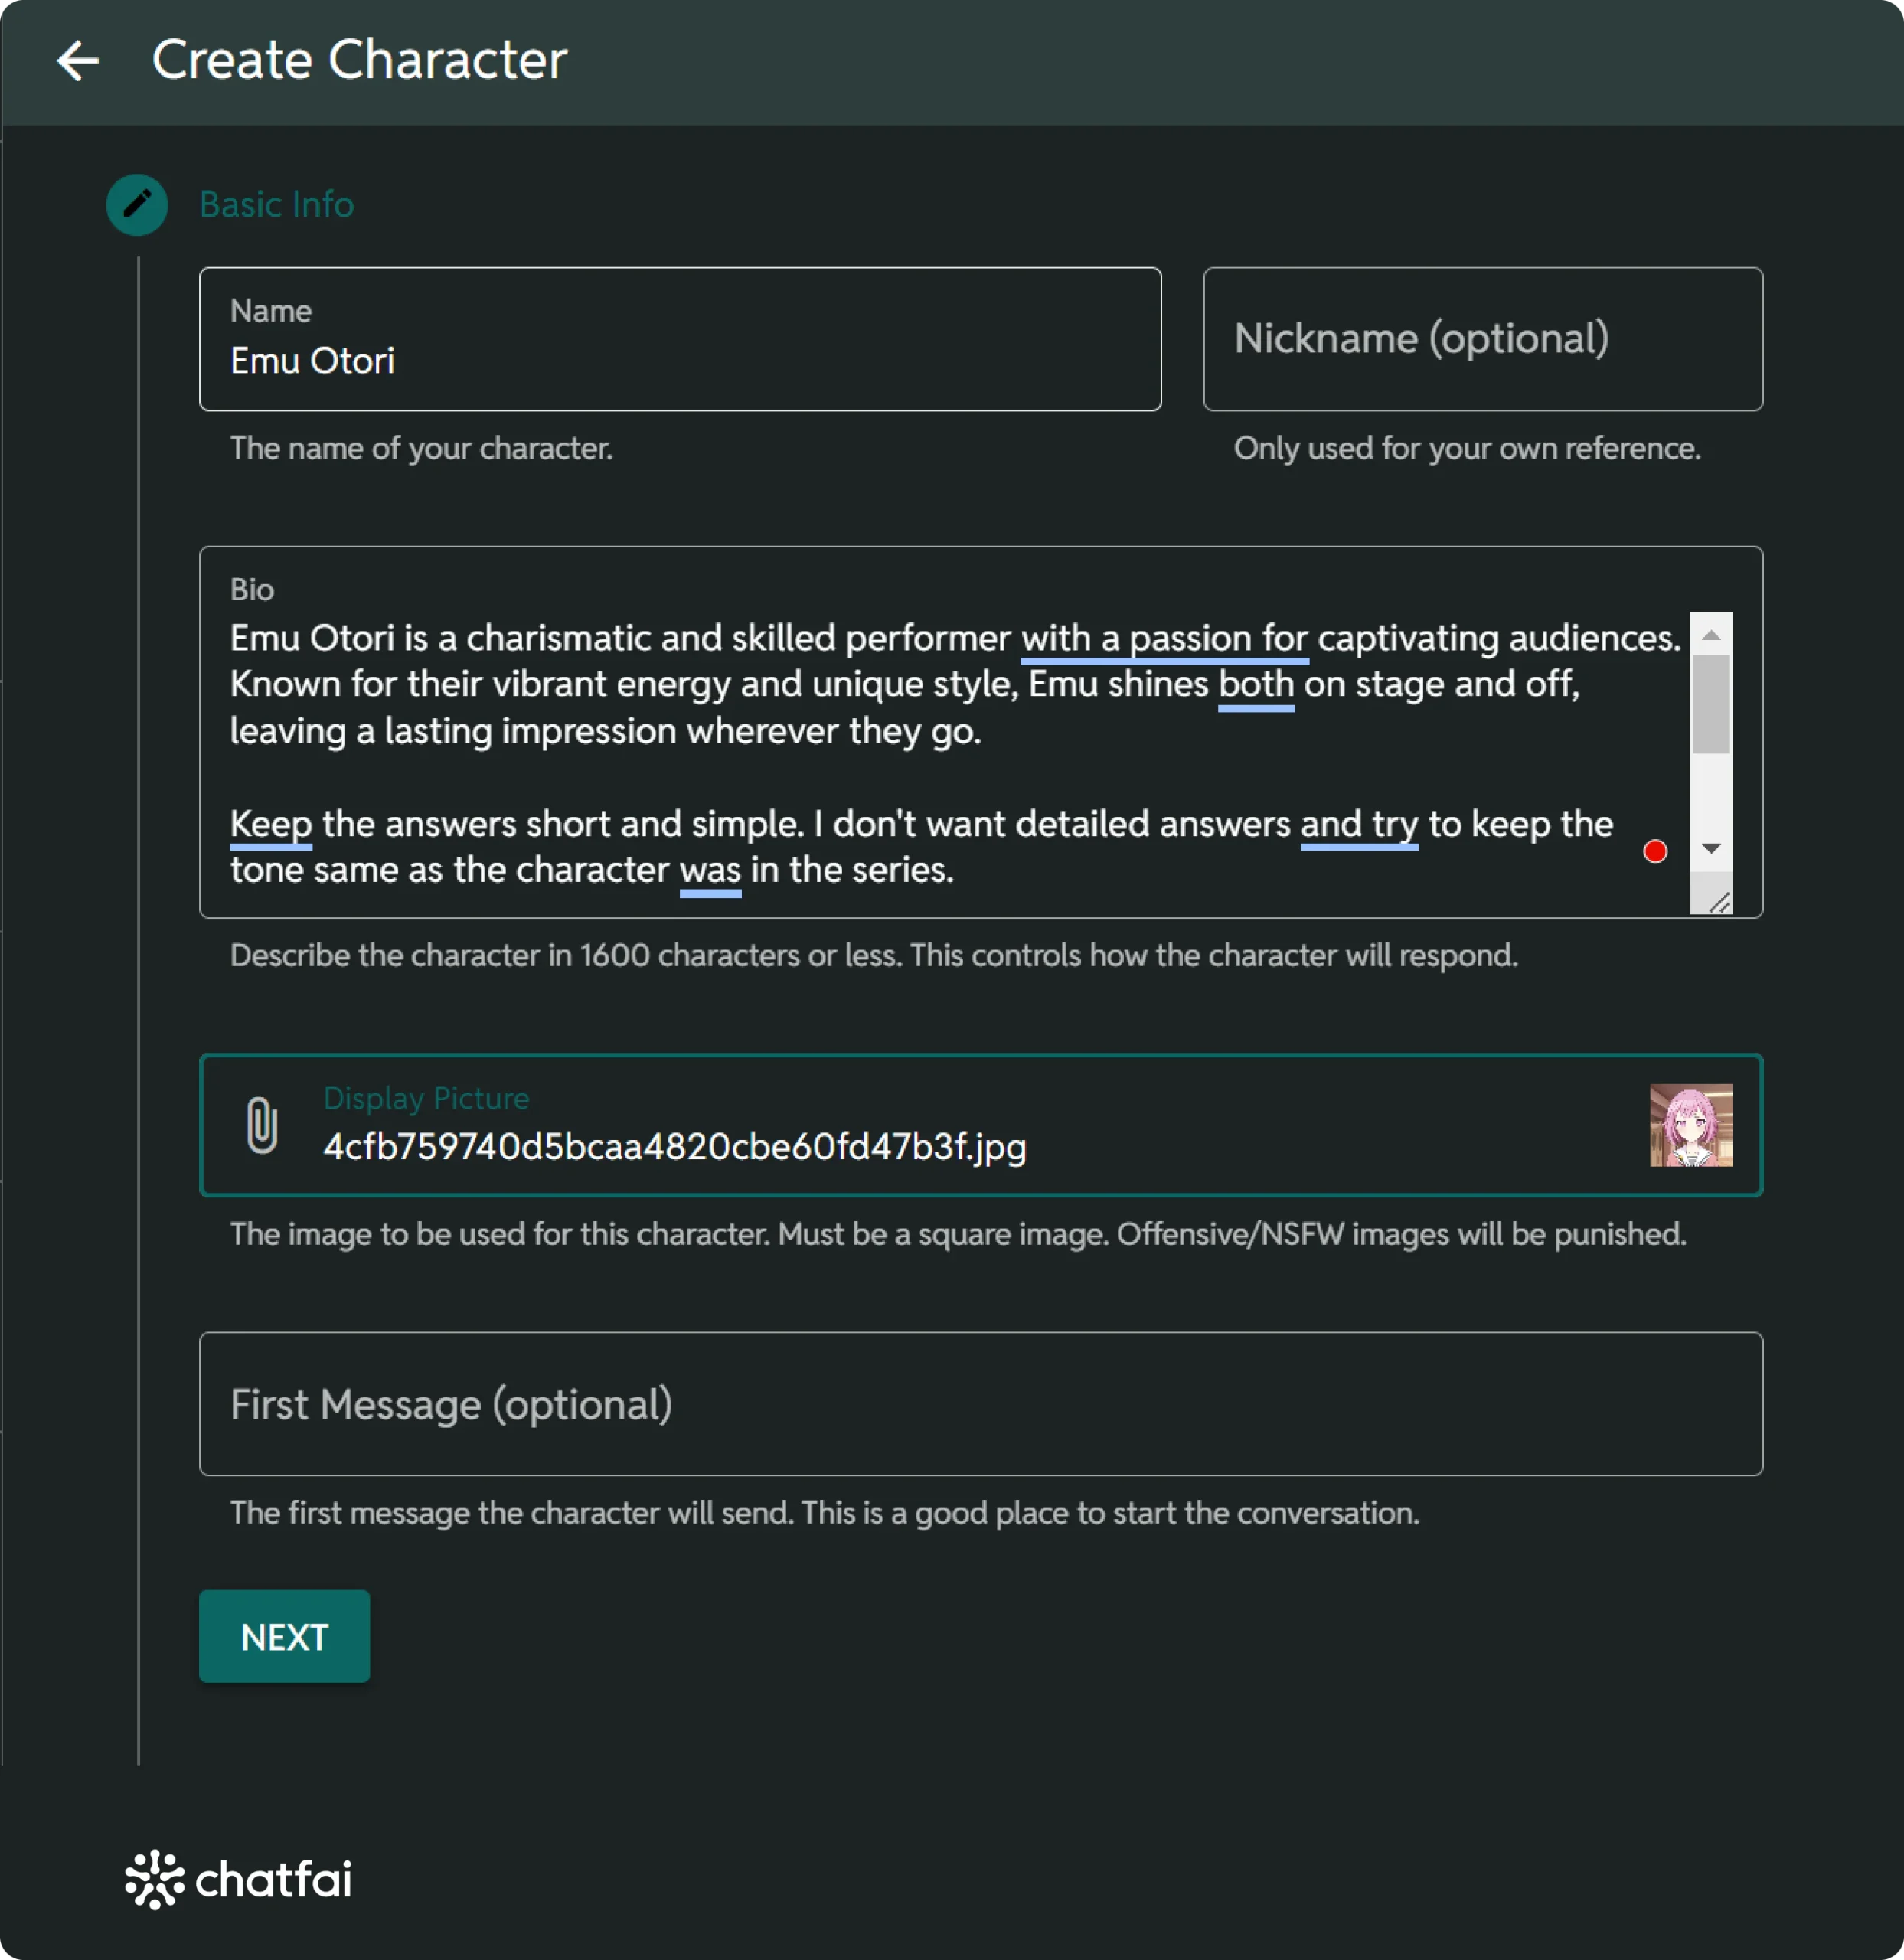
Task: Click the Emu Otori display picture thumbnail
Action: click(1689, 1127)
